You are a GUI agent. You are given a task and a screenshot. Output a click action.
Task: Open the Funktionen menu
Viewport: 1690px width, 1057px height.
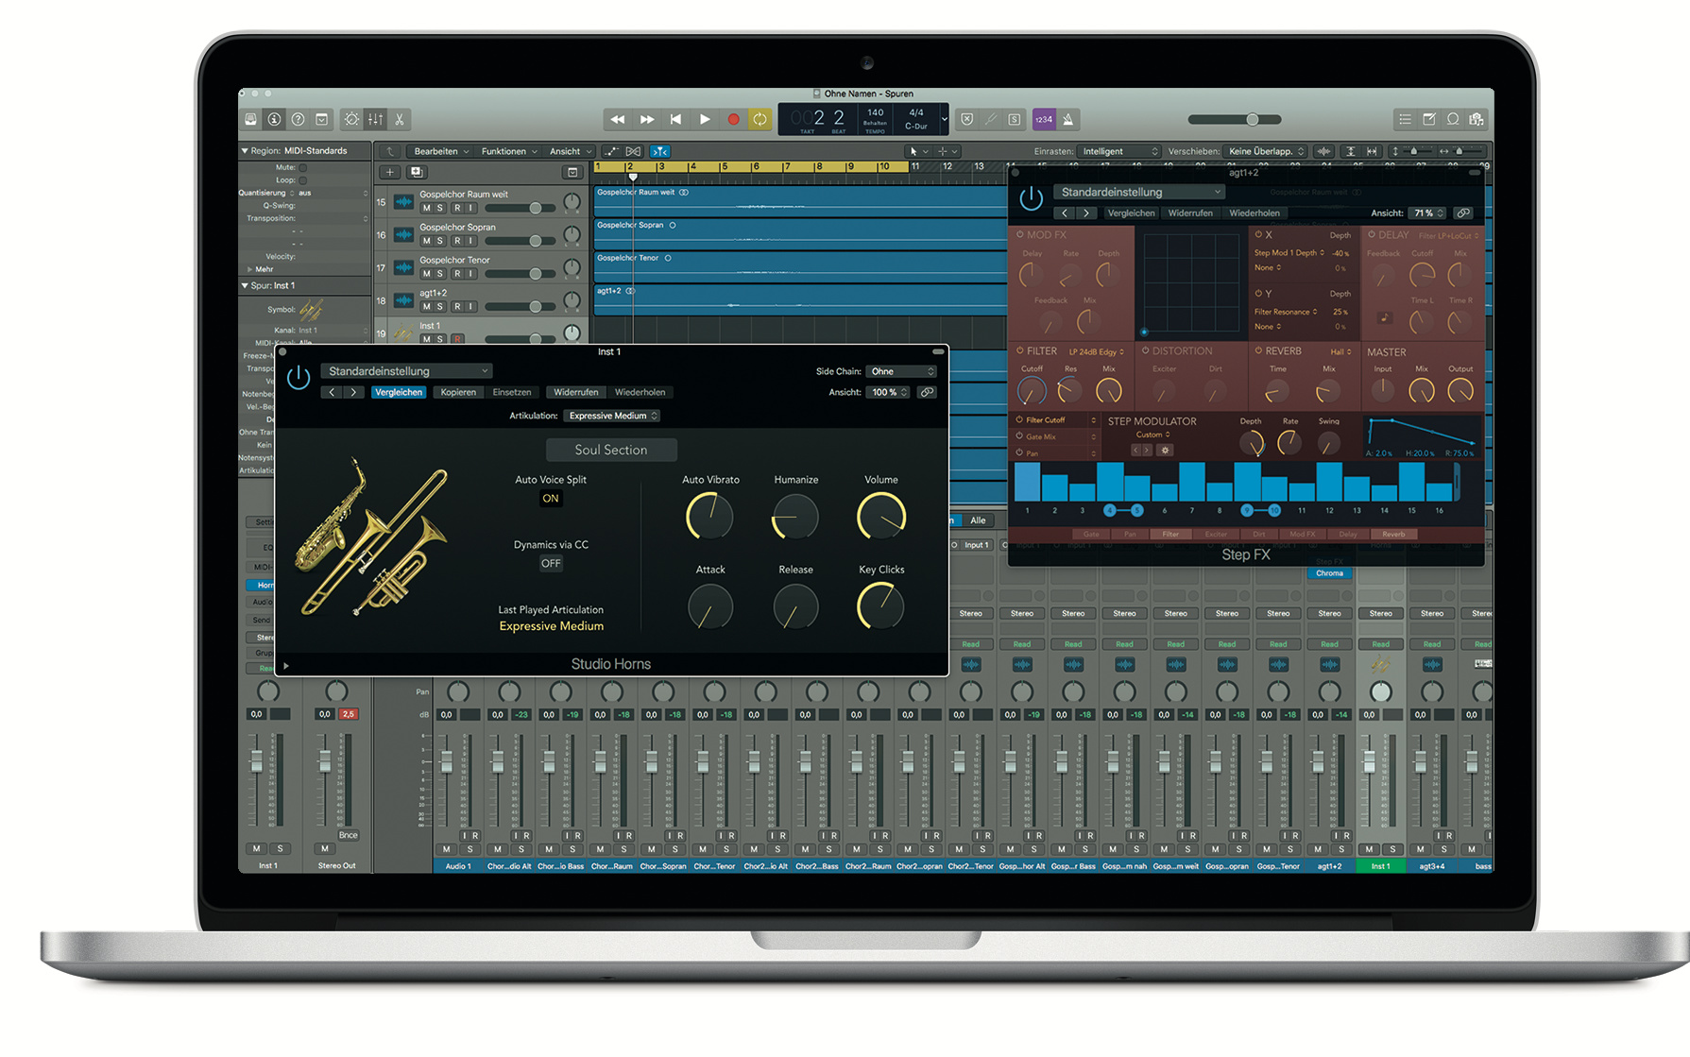click(508, 151)
